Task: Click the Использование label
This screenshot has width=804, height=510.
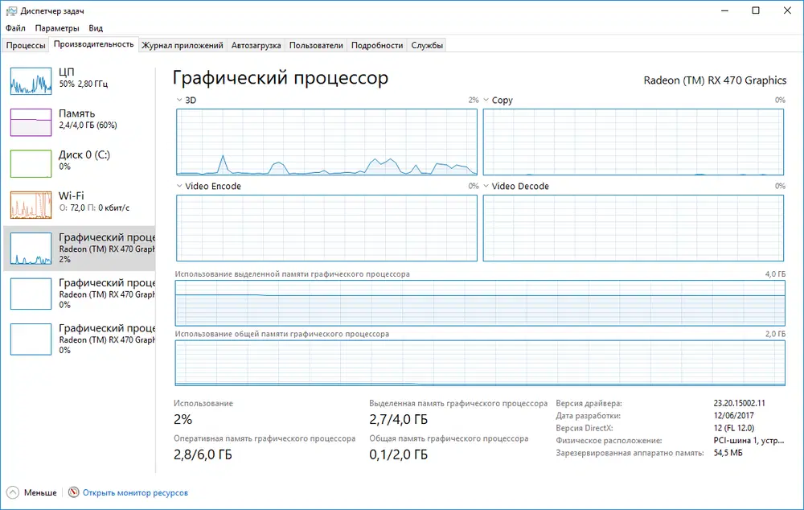Action: 203,403
